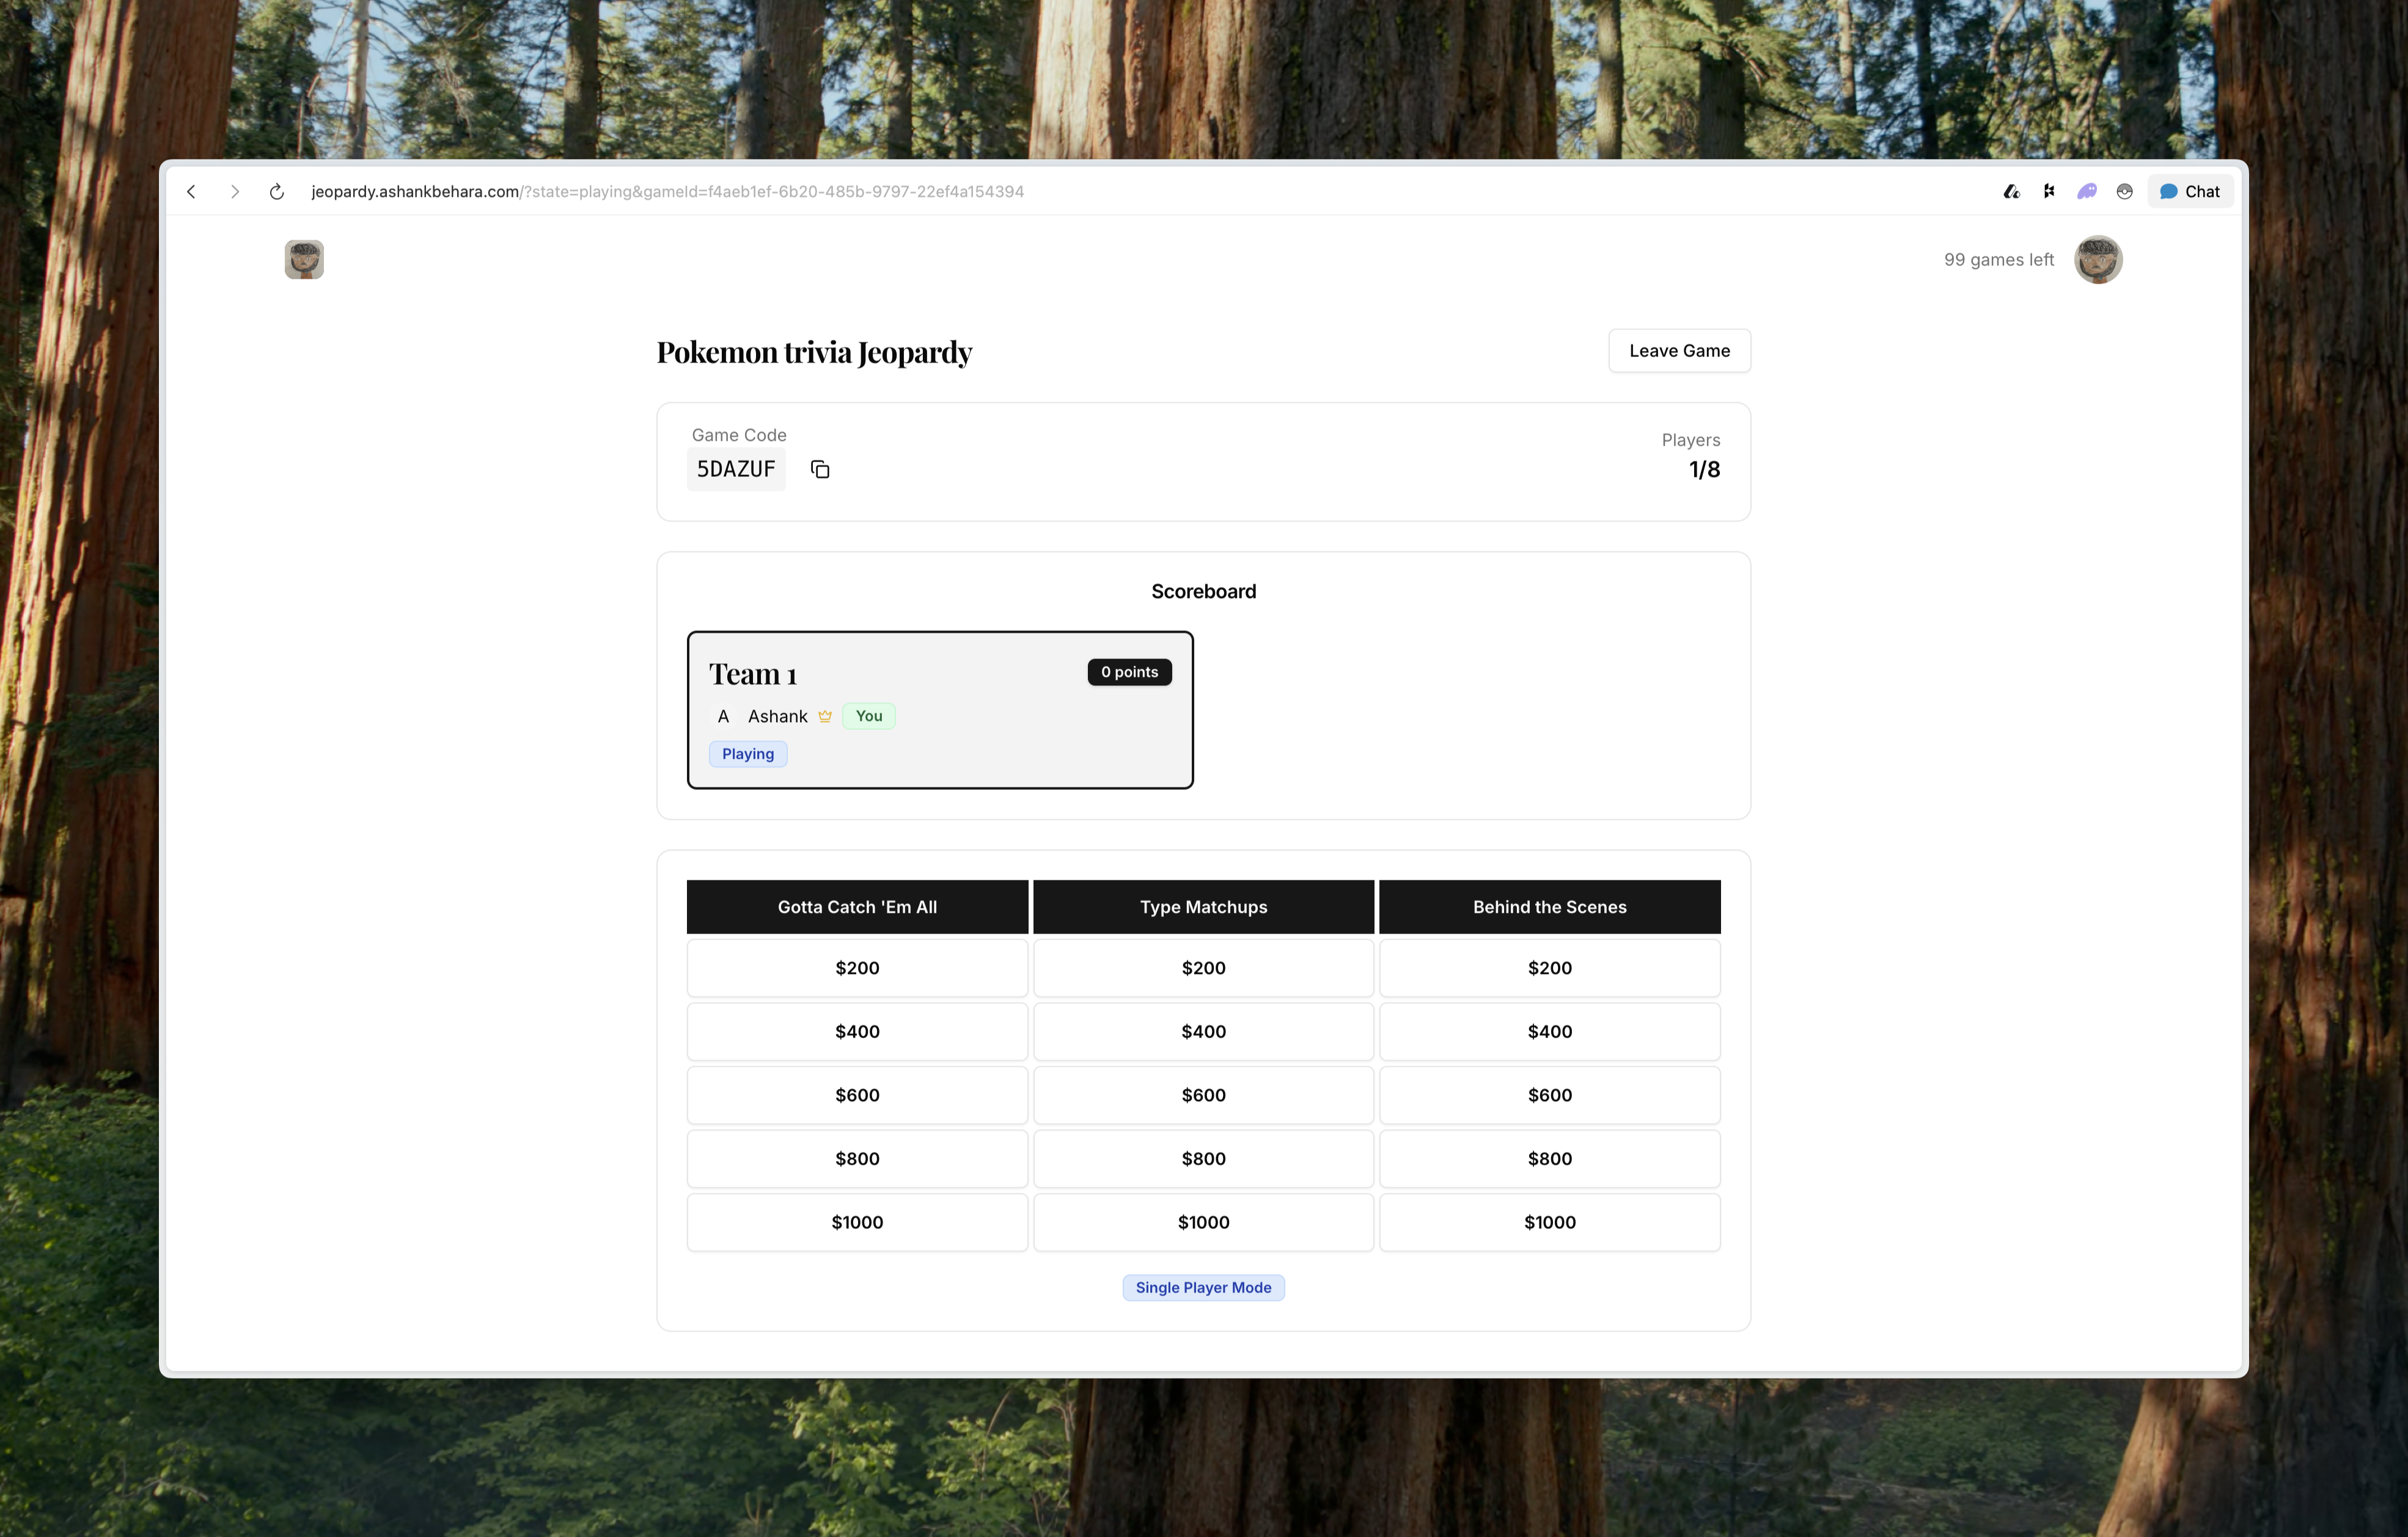Click the Ashank player name
The width and height of the screenshot is (2408, 1537).
pos(777,717)
